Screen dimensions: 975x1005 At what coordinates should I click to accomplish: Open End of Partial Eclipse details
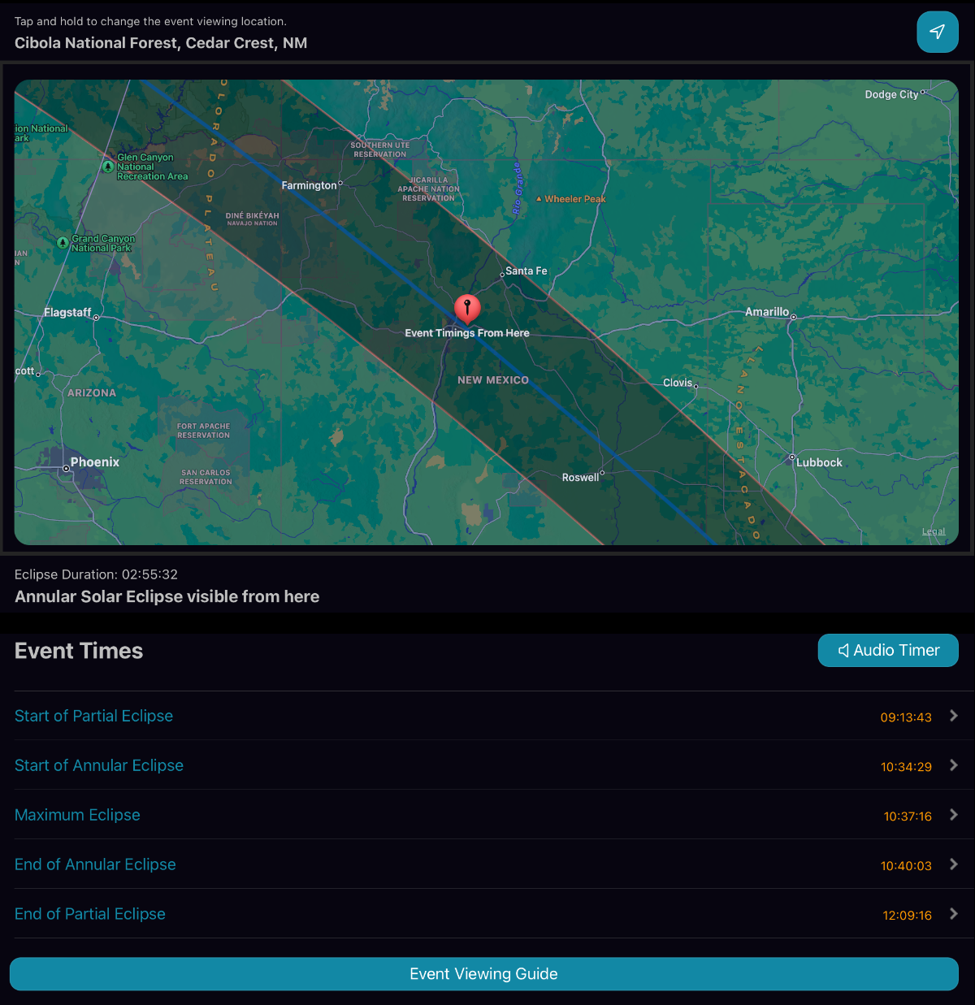pos(952,915)
